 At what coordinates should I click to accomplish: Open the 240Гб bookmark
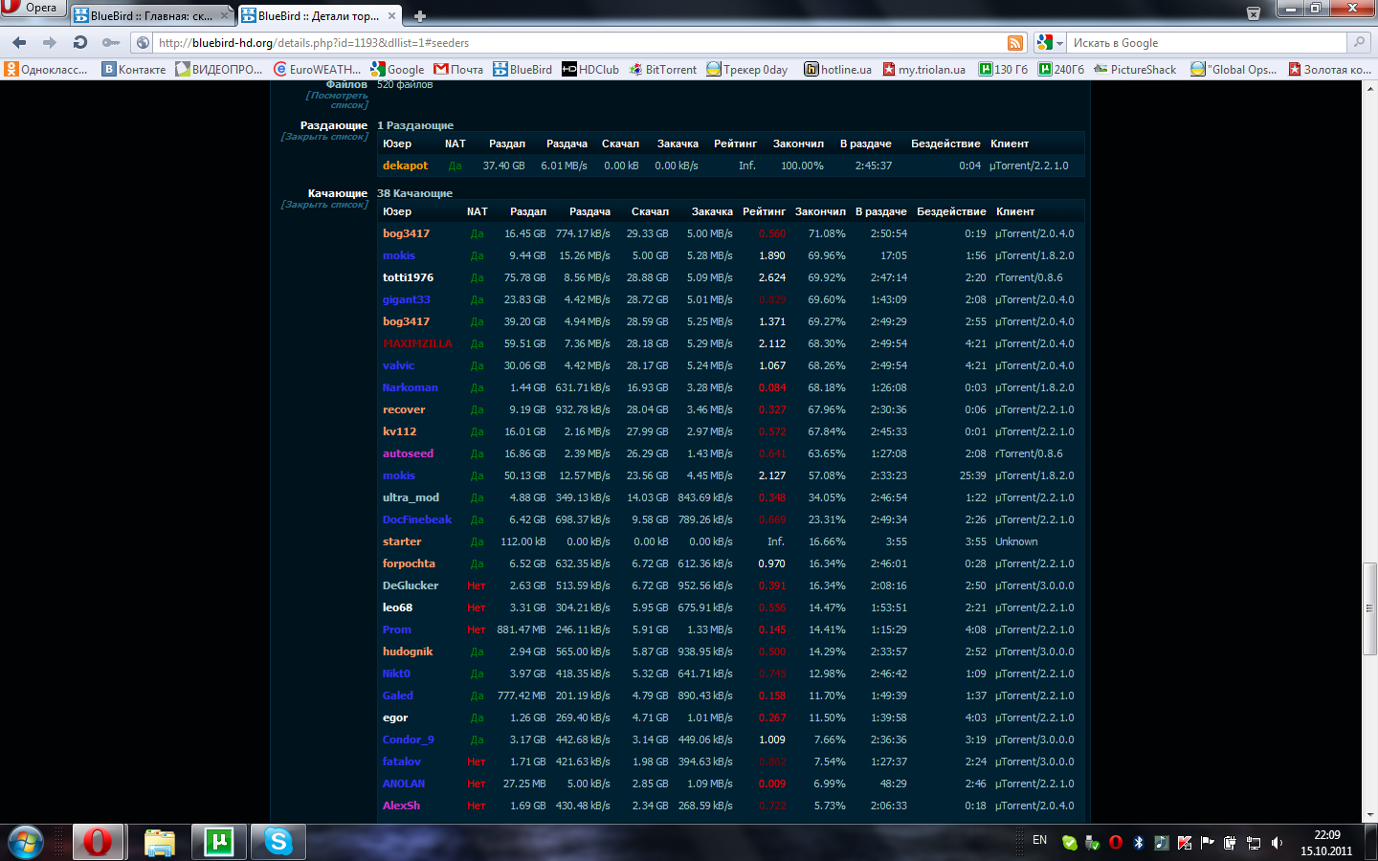click(x=1062, y=69)
